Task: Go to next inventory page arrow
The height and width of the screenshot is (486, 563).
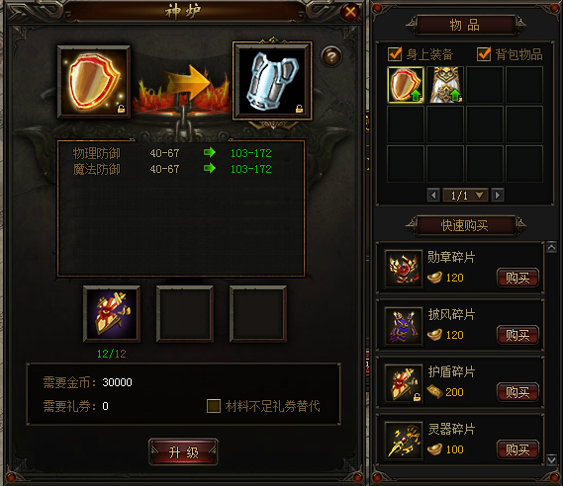Action: click(x=498, y=196)
